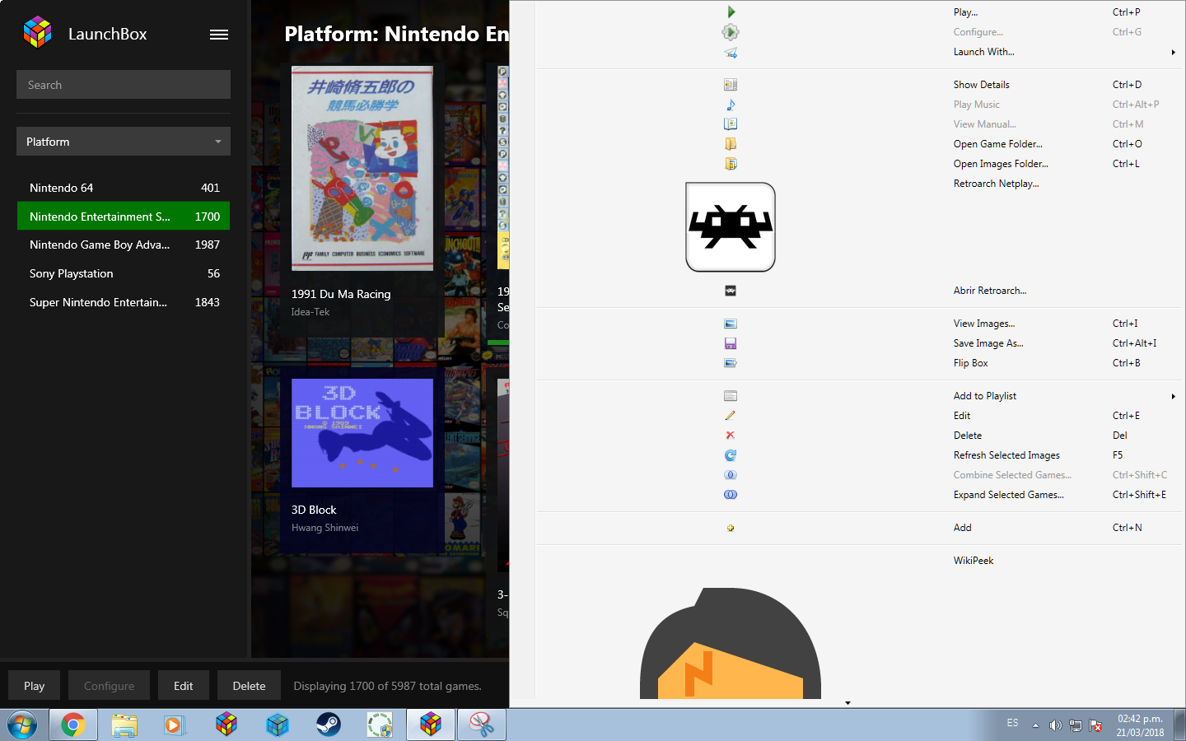Click the Combine Selected Games icon

[x=731, y=475]
